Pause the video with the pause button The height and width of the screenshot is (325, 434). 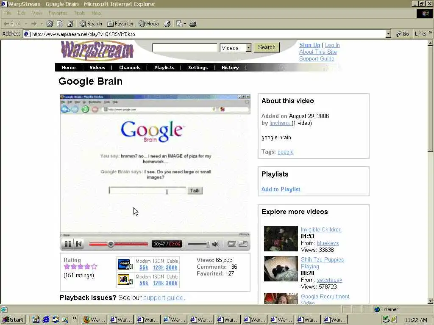[68, 244]
